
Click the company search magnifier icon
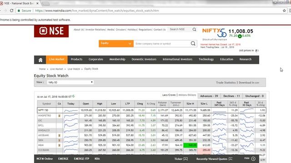click(x=193, y=43)
